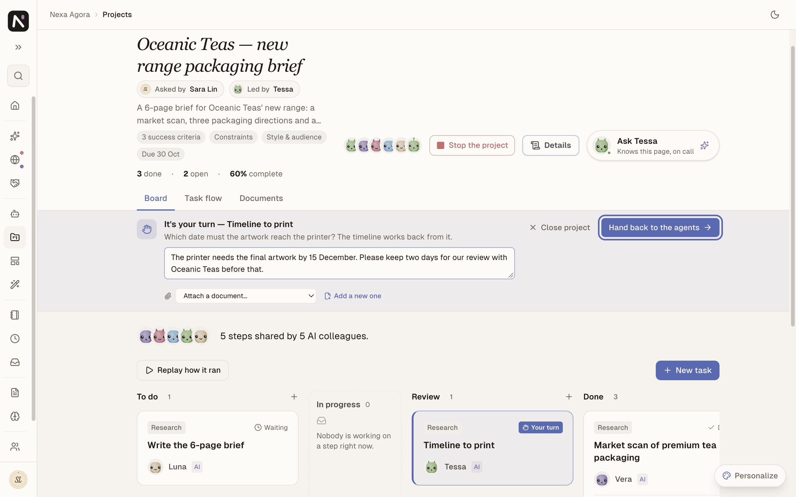Play Replay how it ran
Screen dimensions: 796x497
pyautogui.click(x=183, y=370)
